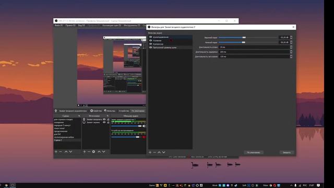Open the device dropdown showing По умолчанию
The image size is (334, 188).
tap(138, 111)
